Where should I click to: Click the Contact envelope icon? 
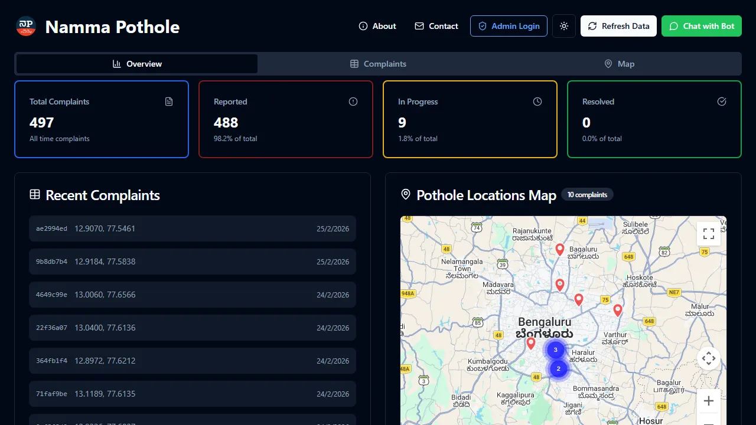click(419, 26)
